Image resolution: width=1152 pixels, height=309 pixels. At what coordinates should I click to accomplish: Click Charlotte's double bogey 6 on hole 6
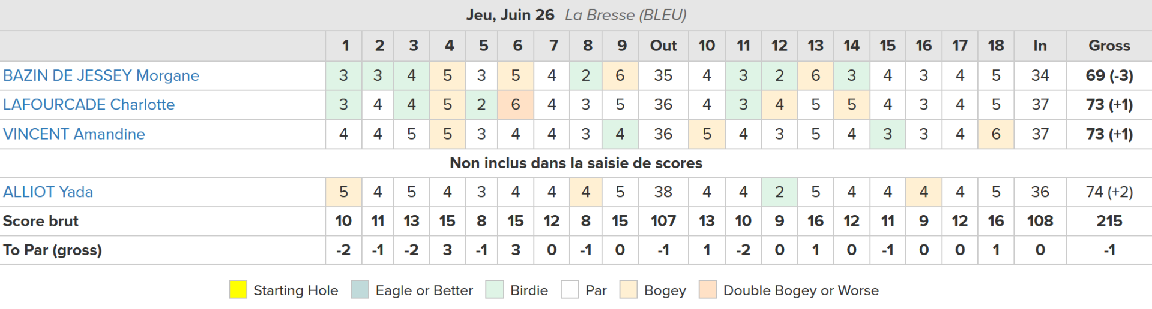(516, 105)
